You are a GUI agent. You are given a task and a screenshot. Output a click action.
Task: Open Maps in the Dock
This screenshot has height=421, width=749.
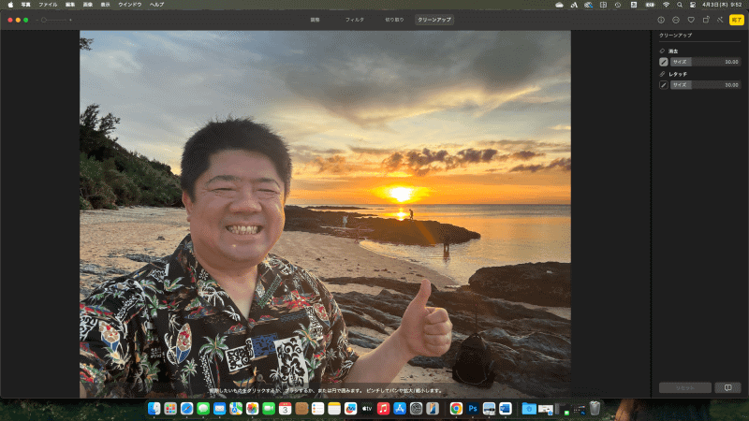tap(236, 409)
